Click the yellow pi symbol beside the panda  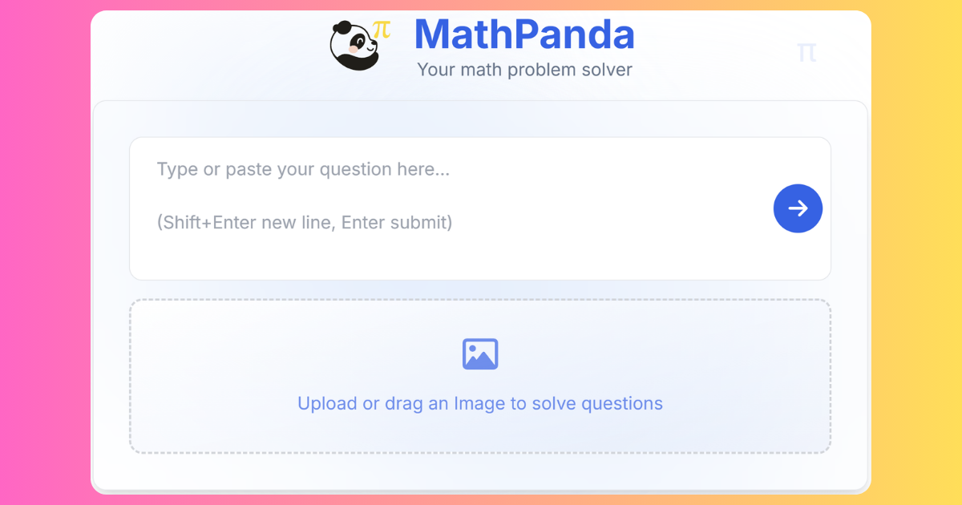[x=382, y=30]
